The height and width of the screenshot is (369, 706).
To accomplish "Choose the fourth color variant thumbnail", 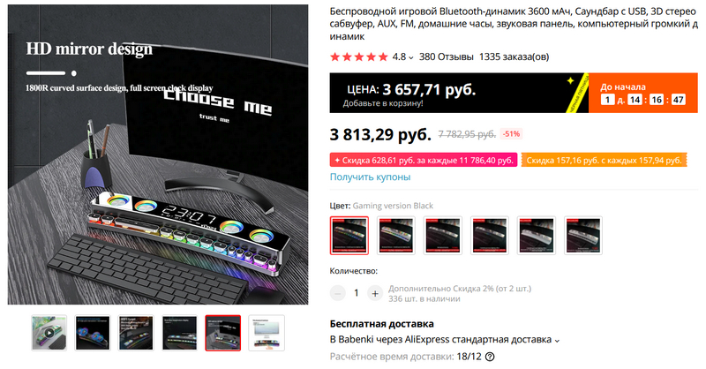I will coord(490,235).
